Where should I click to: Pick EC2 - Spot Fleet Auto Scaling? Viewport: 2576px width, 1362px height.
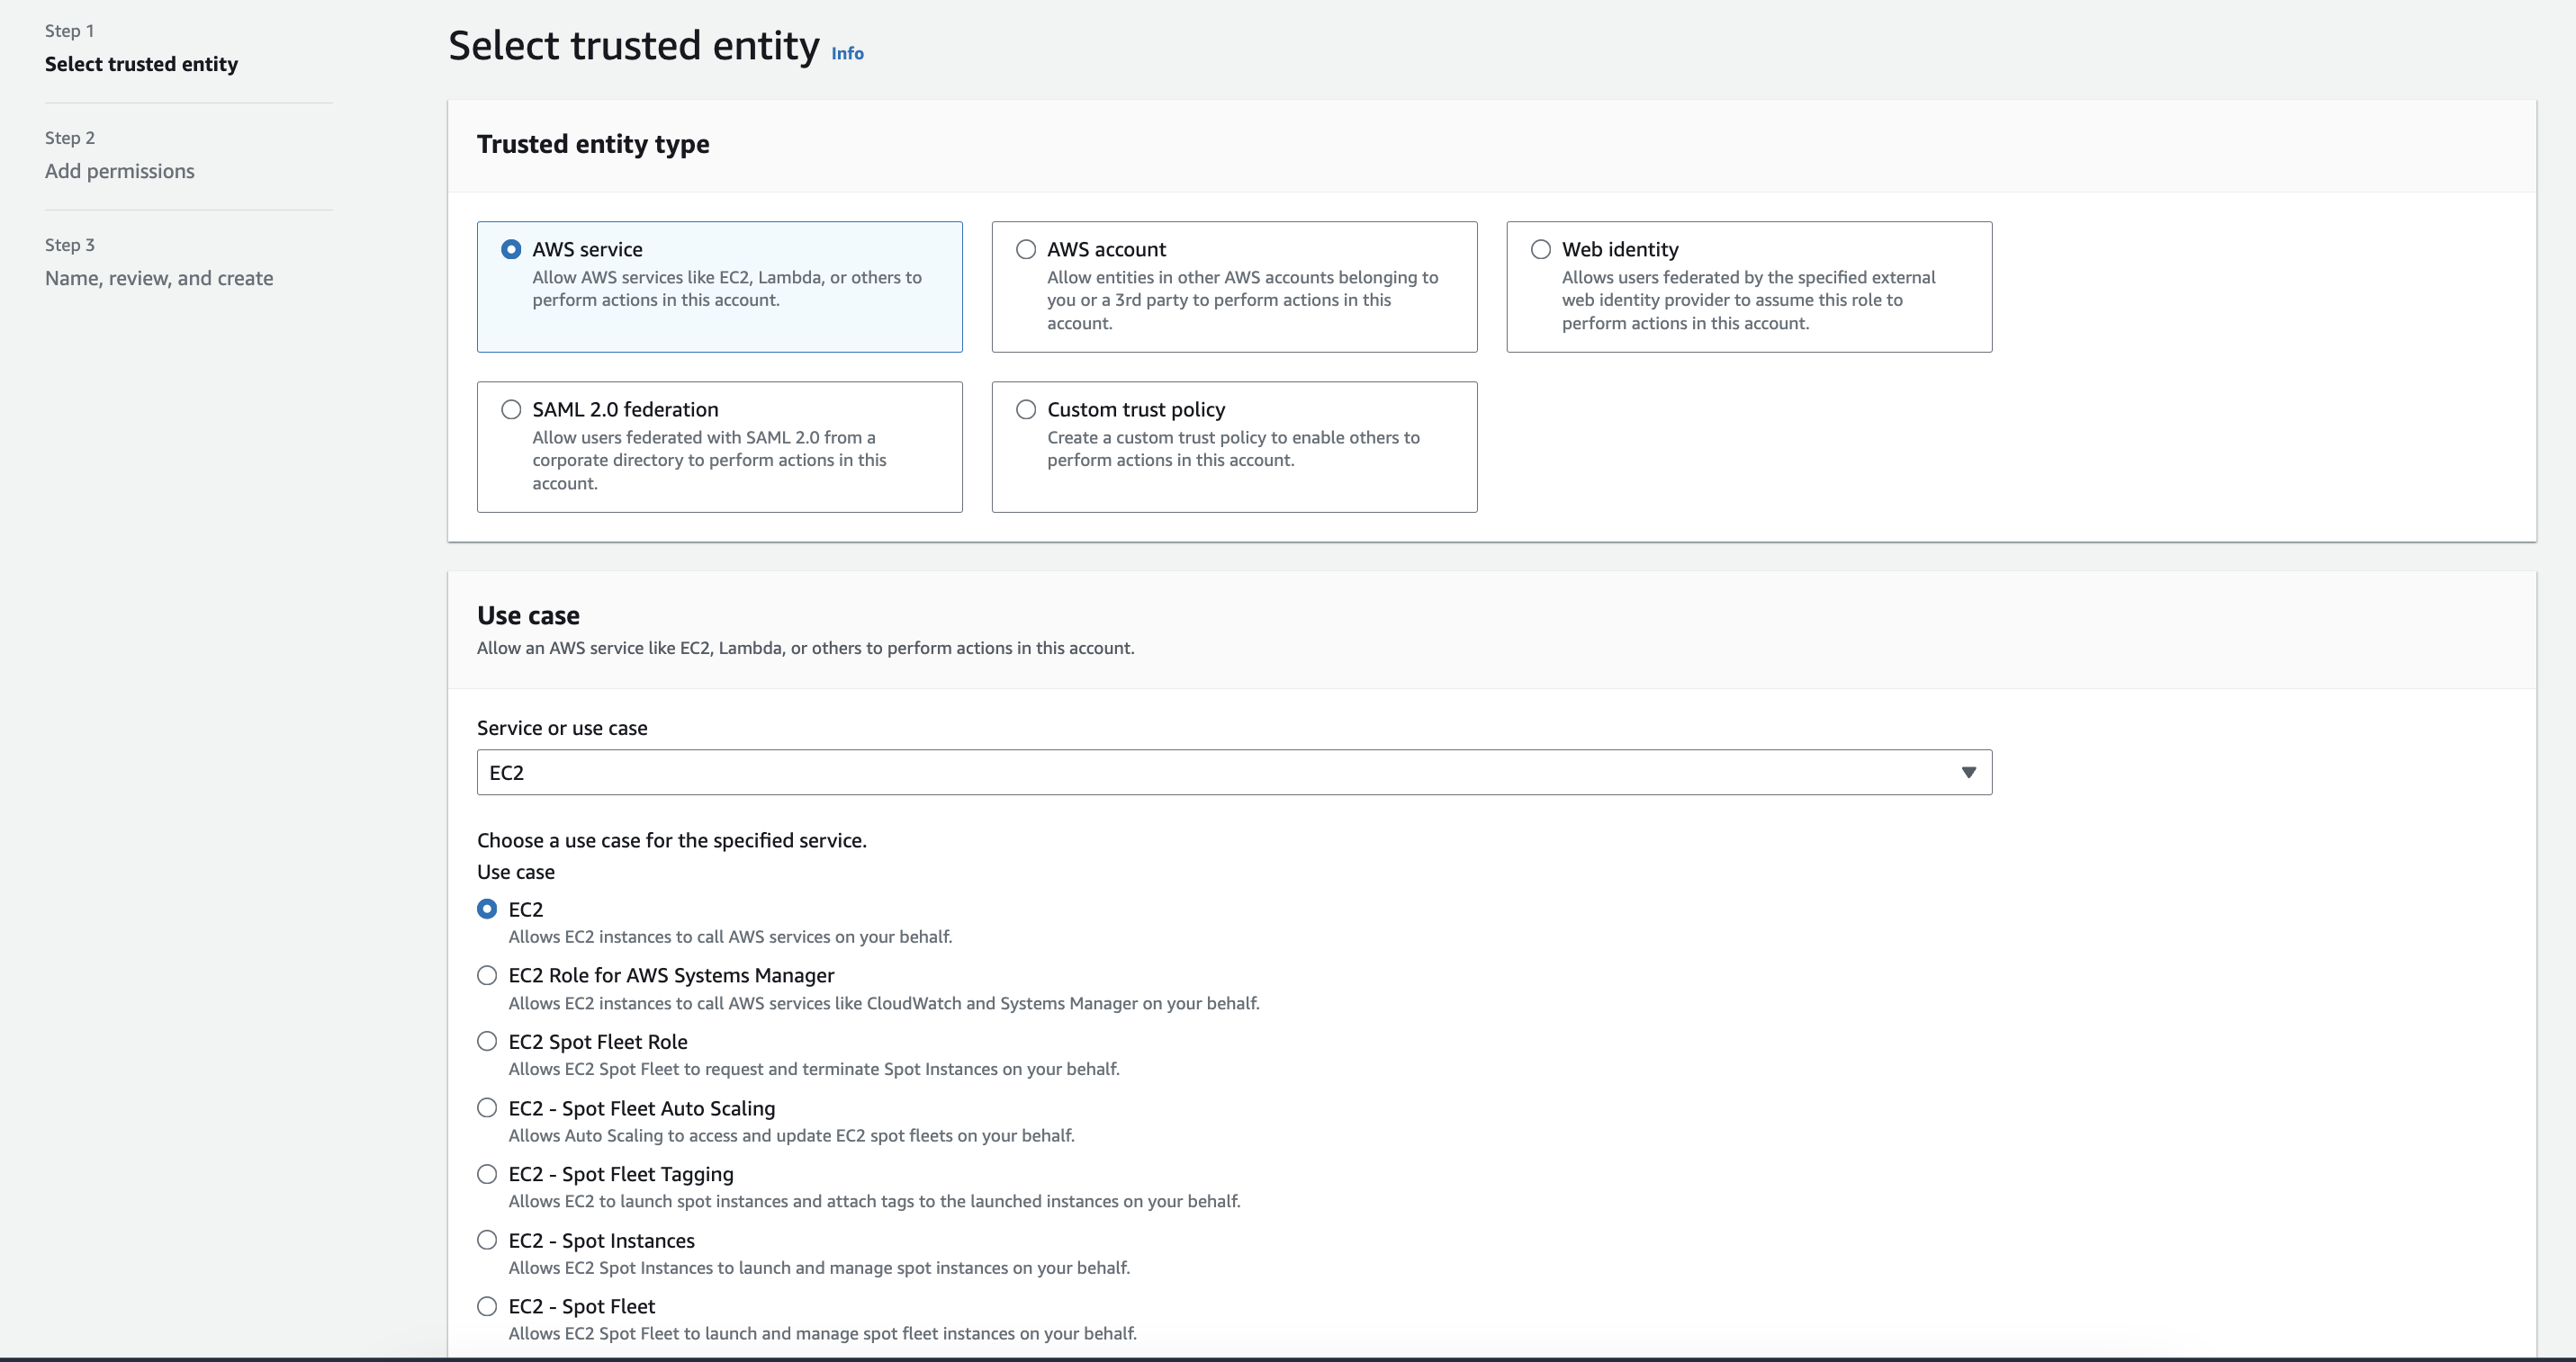click(x=487, y=1108)
